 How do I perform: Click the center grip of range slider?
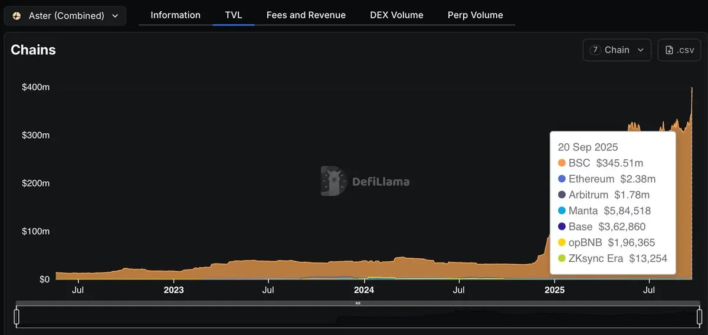click(x=358, y=304)
